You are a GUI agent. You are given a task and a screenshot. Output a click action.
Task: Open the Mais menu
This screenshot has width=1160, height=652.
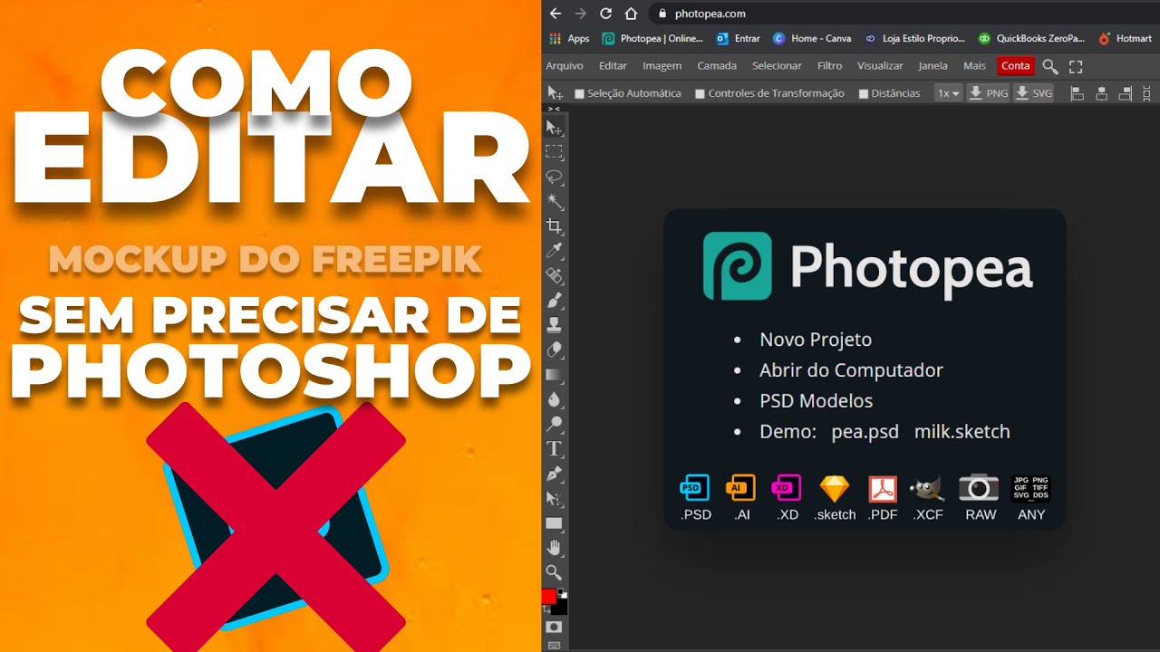975,66
